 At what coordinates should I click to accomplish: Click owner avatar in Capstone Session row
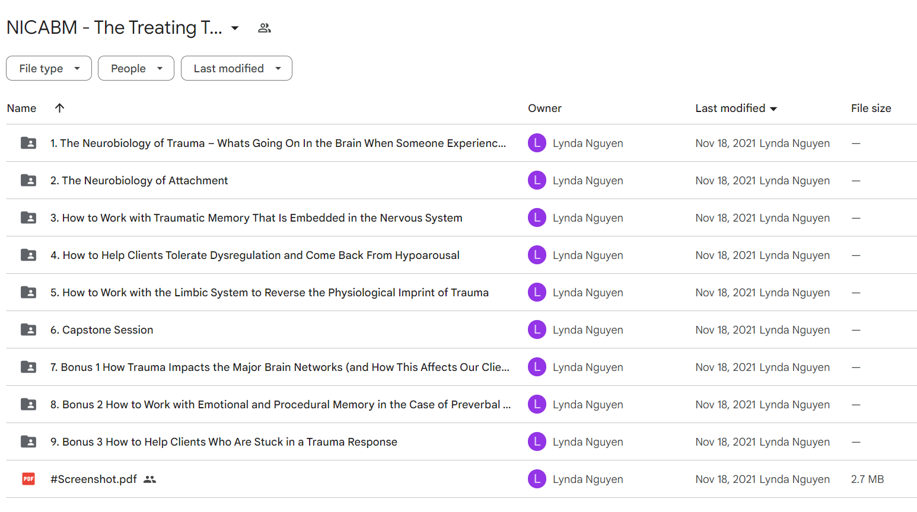point(537,329)
